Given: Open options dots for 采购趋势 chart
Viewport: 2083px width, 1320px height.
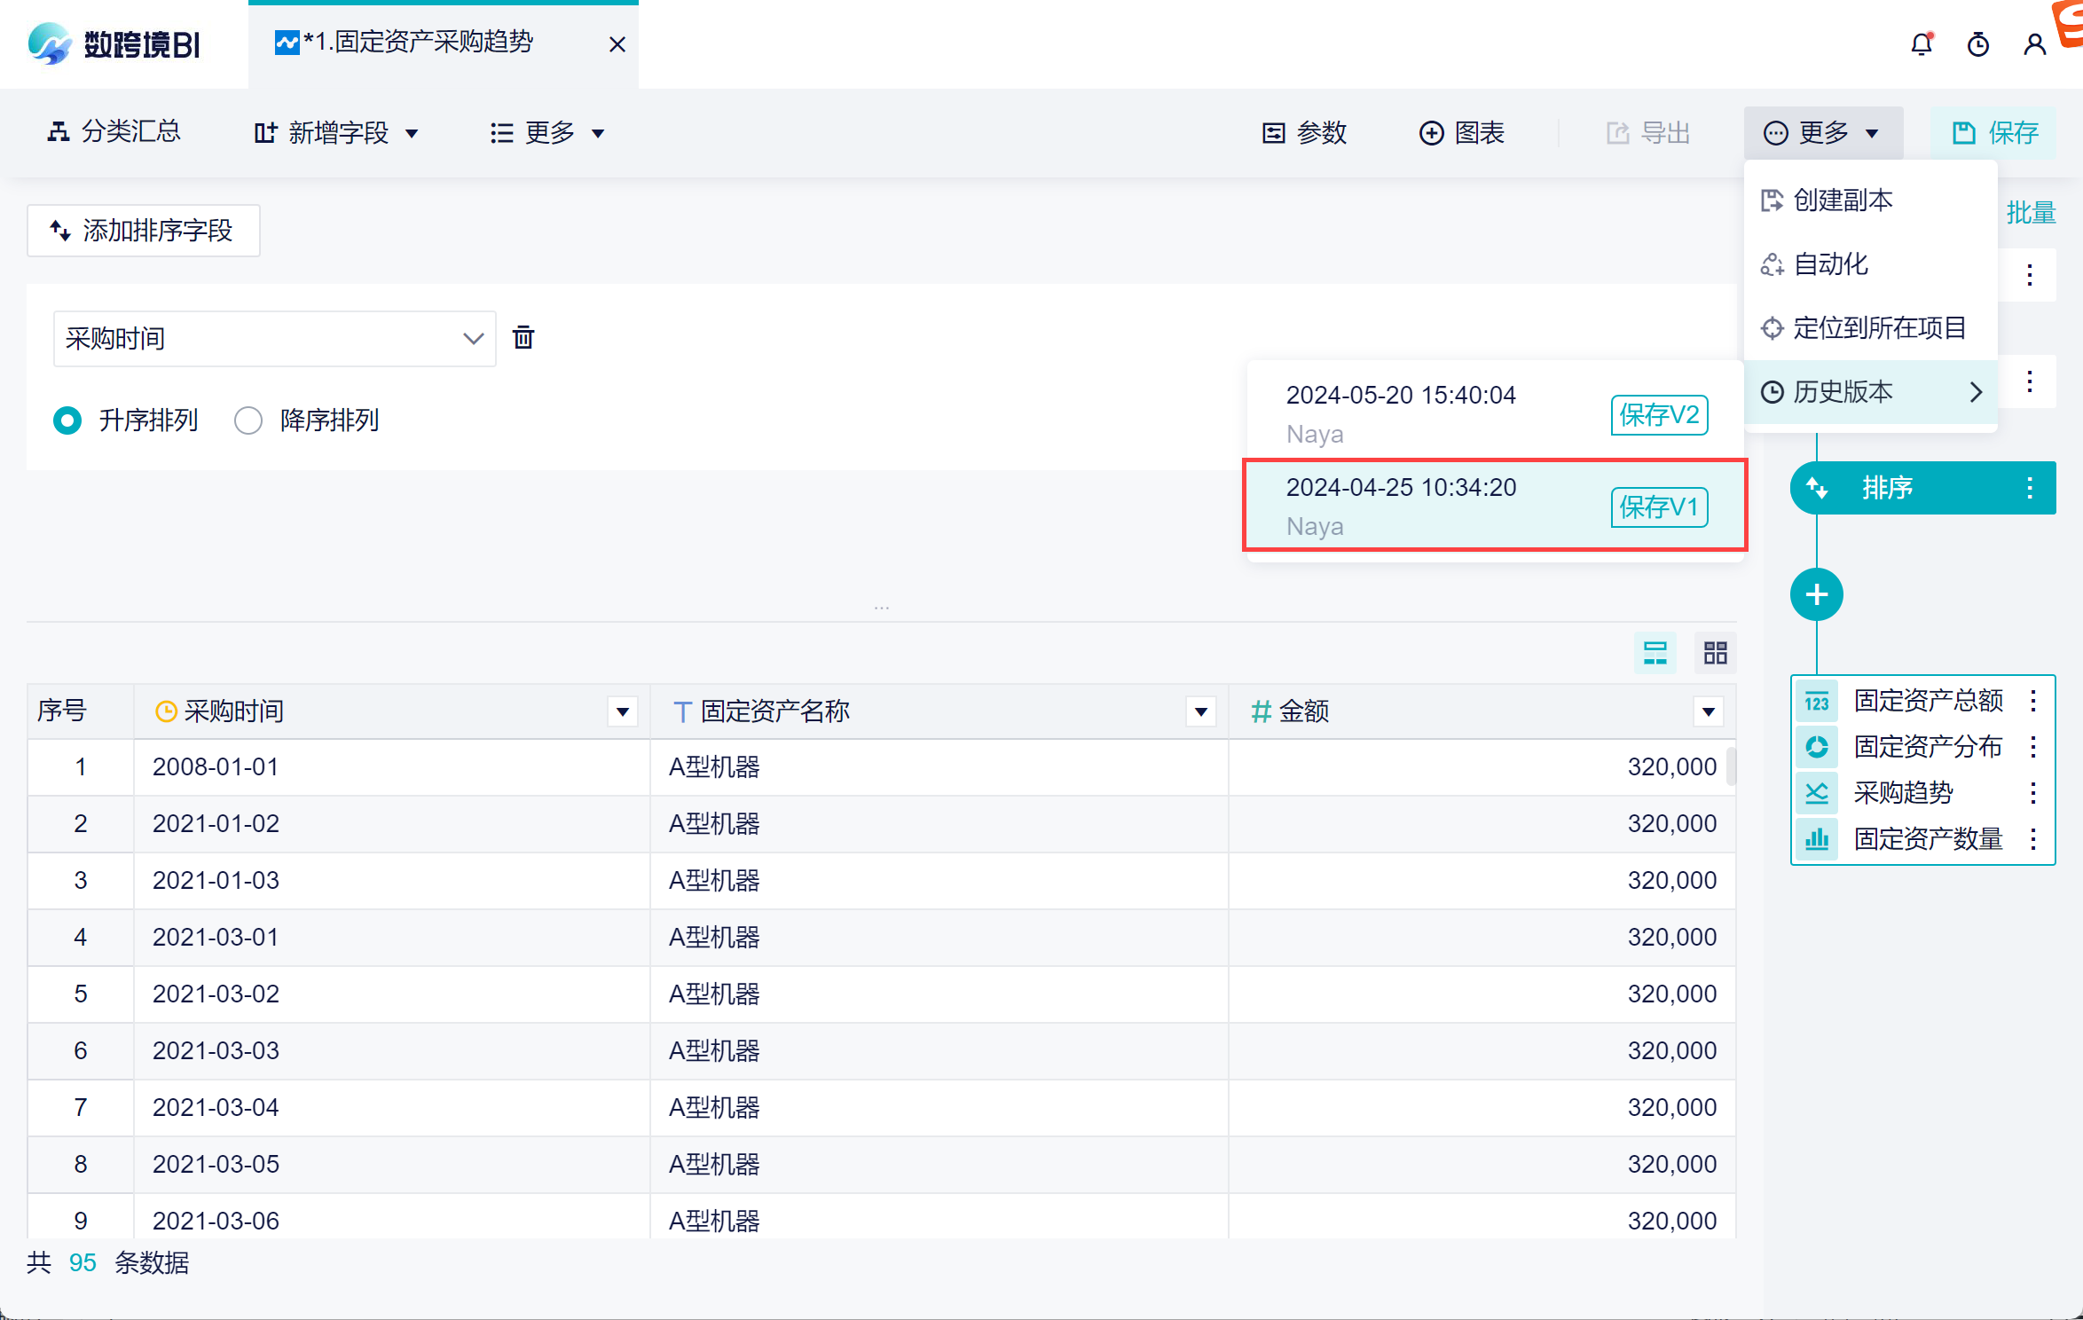Looking at the screenshot, I should pyautogui.click(x=2032, y=793).
